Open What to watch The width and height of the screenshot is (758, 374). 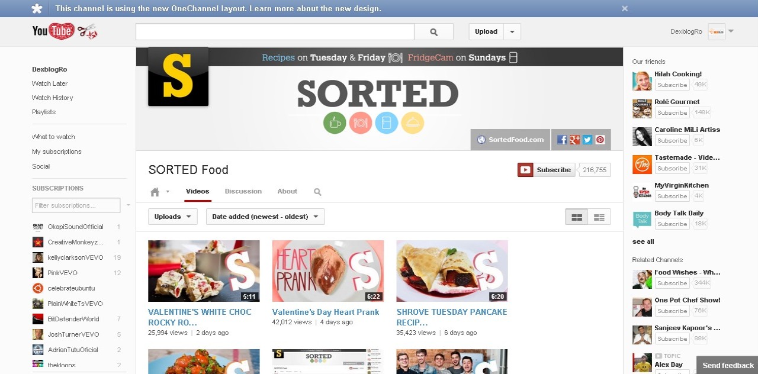click(53, 137)
